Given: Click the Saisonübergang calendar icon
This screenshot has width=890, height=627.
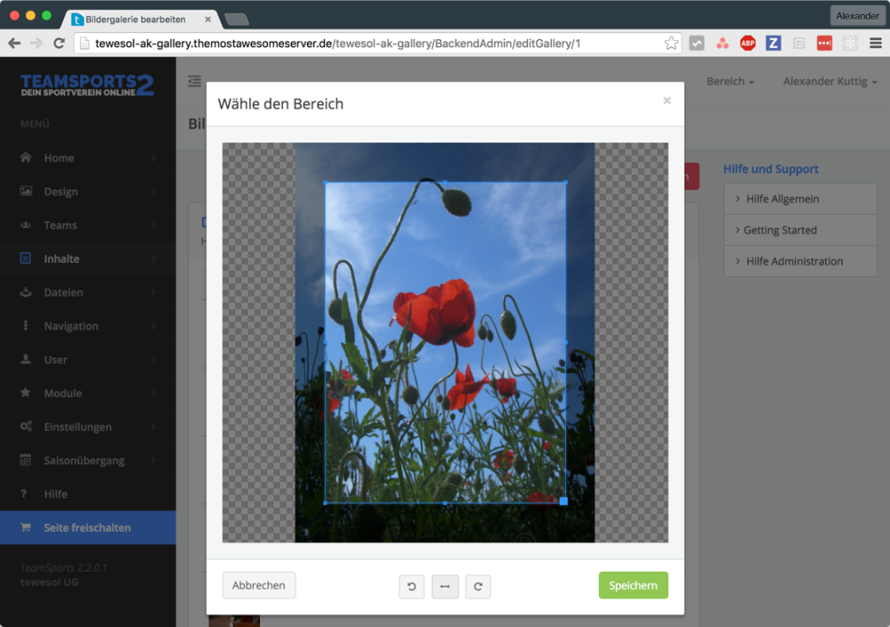Looking at the screenshot, I should [x=26, y=460].
